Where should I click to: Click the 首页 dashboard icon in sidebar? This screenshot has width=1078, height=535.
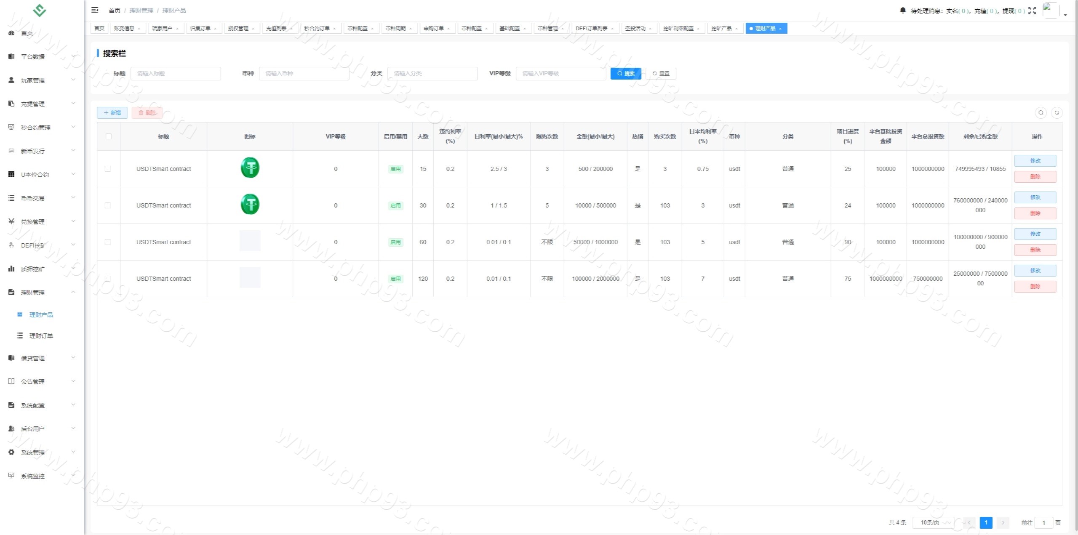11,33
